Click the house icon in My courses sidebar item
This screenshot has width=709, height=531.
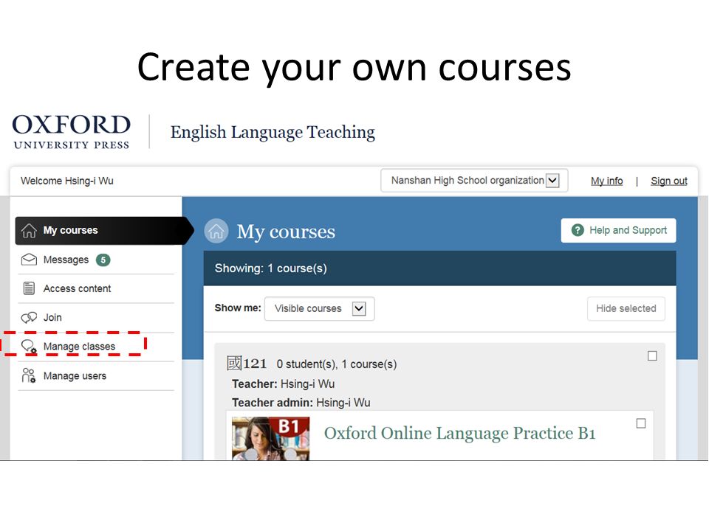click(29, 230)
